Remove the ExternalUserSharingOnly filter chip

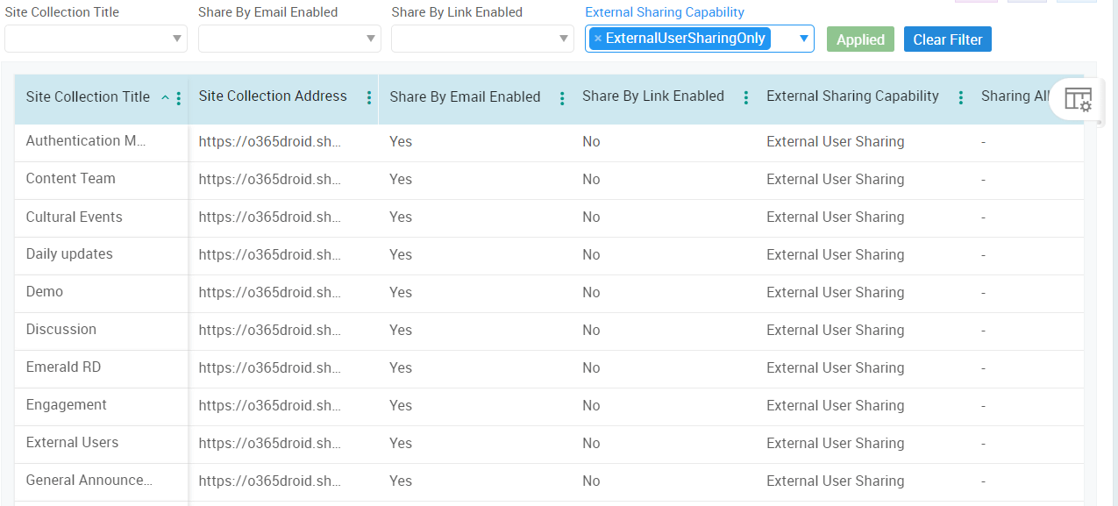pyautogui.click(x=601, y=38)
